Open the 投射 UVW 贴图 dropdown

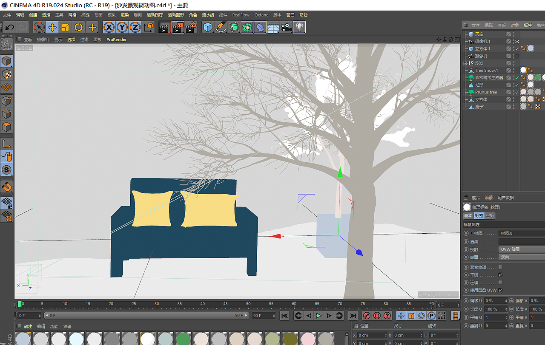click(522, 249)
